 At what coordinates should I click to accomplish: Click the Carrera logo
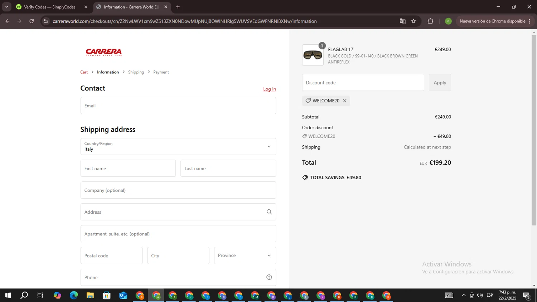point(104,52)
